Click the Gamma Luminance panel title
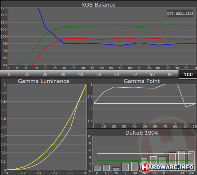197x175 pixels. [x=44, y=81]
